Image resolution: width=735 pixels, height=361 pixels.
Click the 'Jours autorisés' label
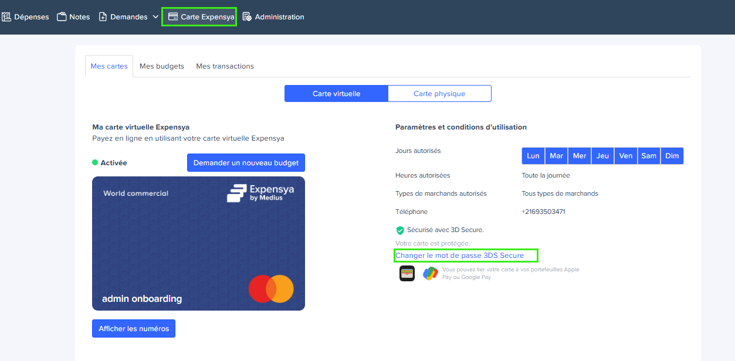tap(418, 151)
